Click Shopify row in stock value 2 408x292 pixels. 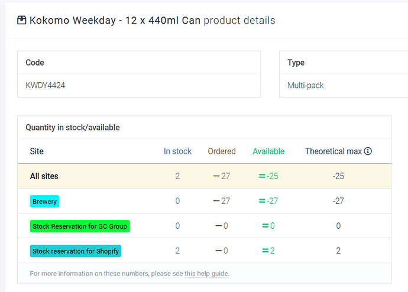pyautogui.click(x=177, y=251)
